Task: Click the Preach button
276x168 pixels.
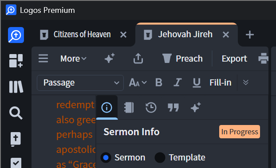Action: click(x=182, y=59)
